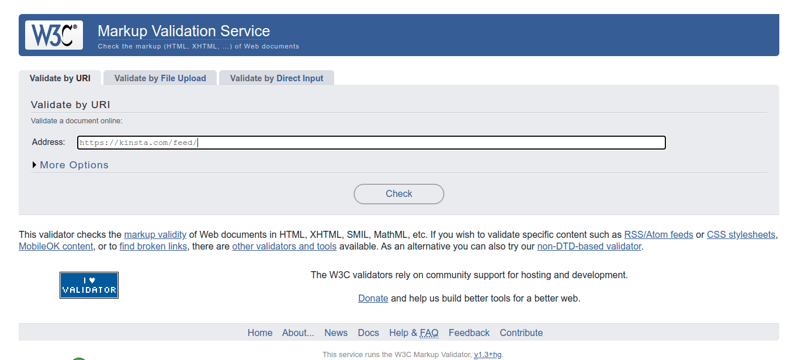Click the W3C logo

pyautogui.click(x=53, y=34)
